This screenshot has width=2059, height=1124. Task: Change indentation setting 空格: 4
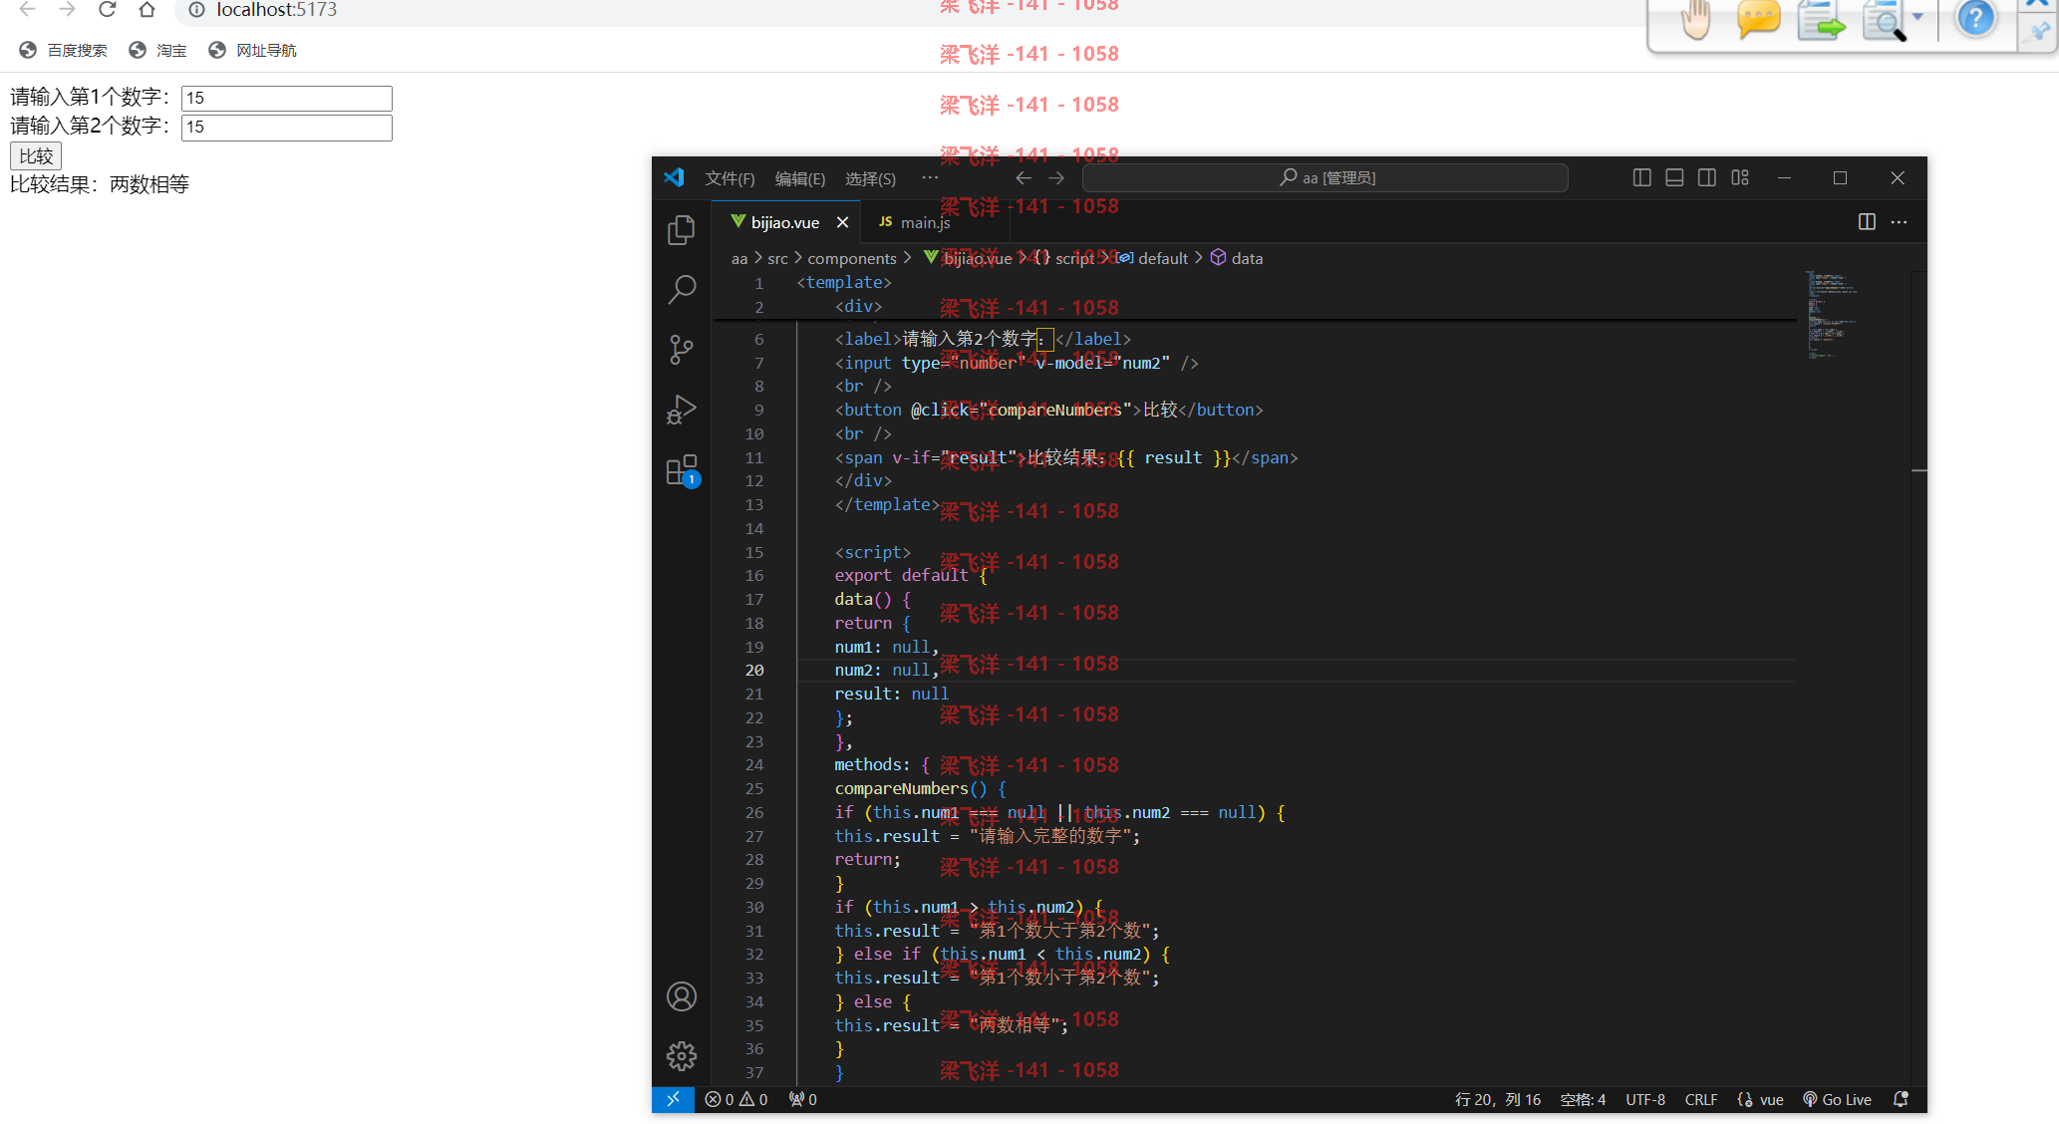point(1583,1099)
